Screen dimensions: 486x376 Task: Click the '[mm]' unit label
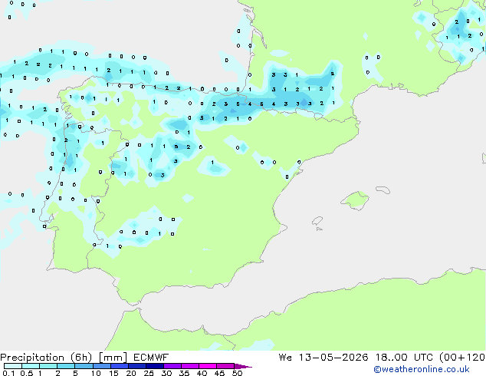pos(113,358)
